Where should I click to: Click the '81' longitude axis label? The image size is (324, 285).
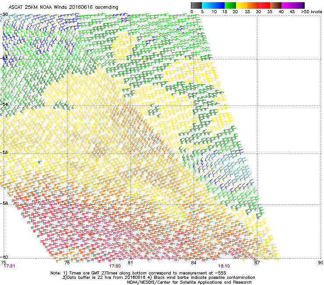click(130, 263)
